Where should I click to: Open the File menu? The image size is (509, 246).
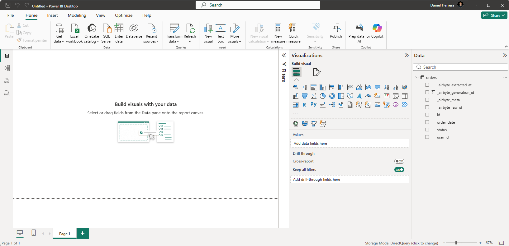click(11, 15)
